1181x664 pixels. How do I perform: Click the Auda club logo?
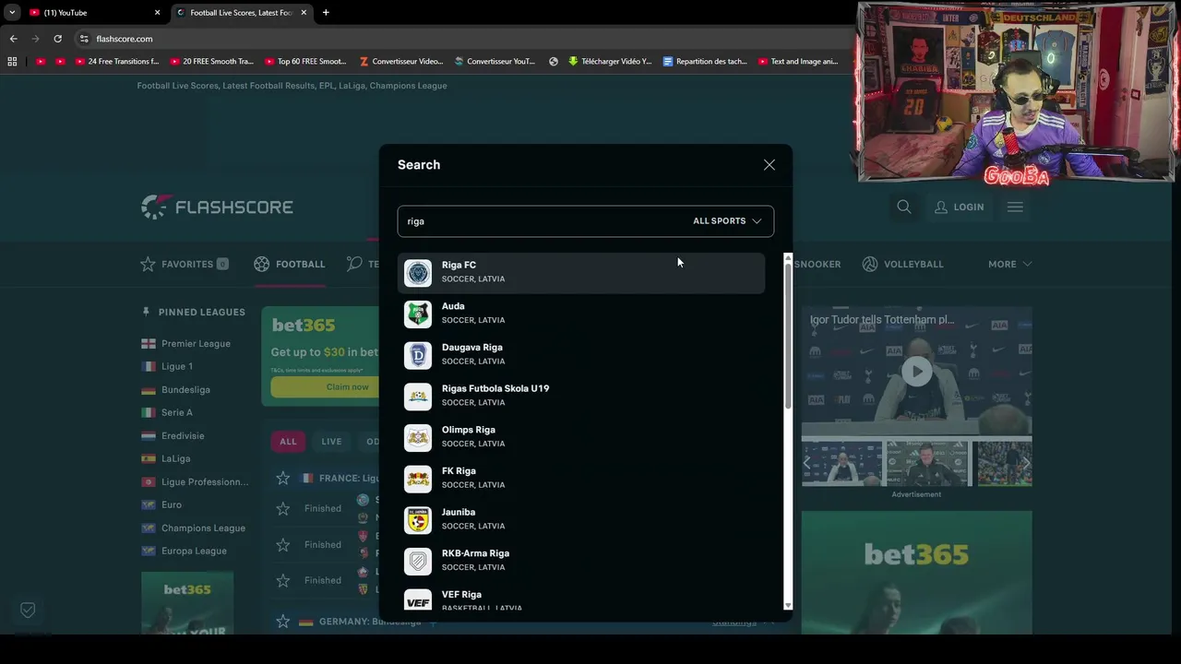click(418, 314)
